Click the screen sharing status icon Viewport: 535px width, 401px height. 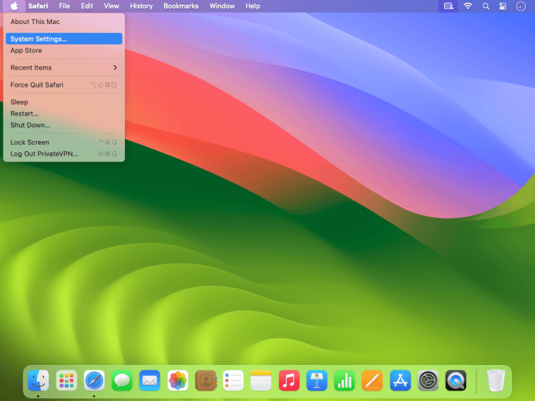448,6
